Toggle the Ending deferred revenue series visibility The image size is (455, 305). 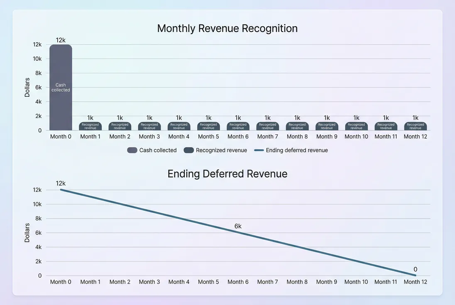tap(292, 150)
